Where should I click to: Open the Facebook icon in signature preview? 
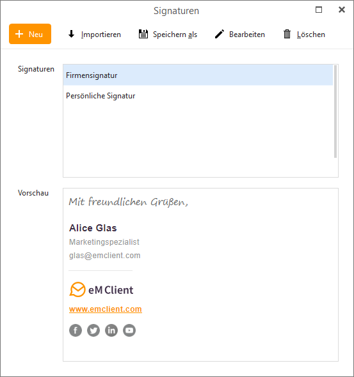(76, 330)
